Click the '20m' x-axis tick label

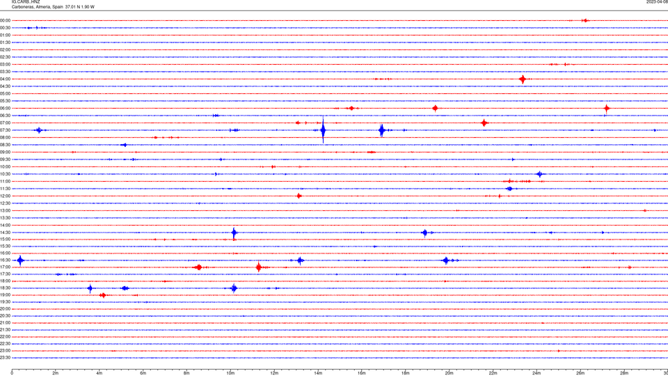(449, 373)
